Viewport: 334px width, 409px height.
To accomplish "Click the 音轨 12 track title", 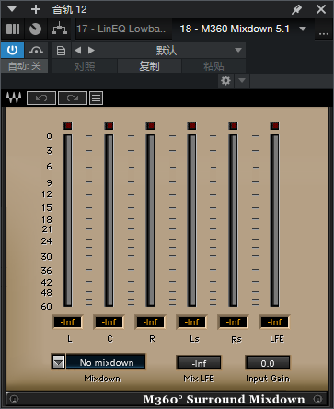I will [69, 9].
